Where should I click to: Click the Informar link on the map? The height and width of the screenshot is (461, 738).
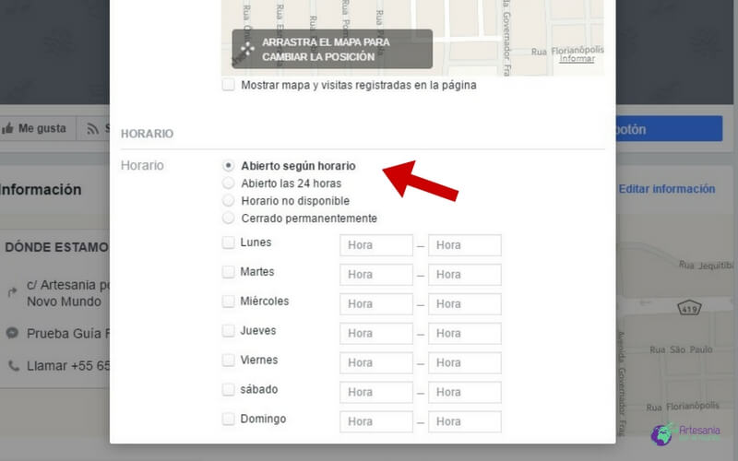(x=577, y=59)
